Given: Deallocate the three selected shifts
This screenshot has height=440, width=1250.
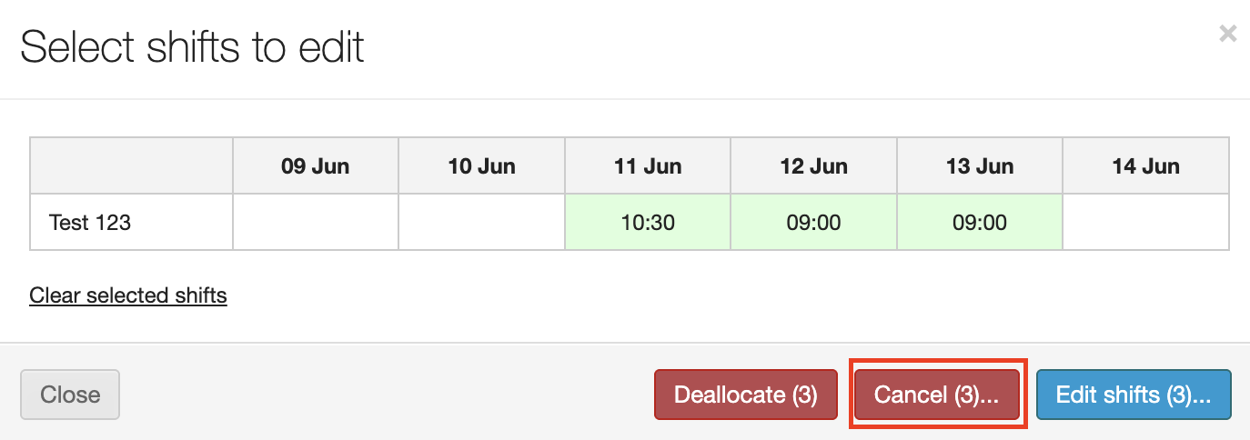Looking at the screenshot, I should tap(745, 395).
